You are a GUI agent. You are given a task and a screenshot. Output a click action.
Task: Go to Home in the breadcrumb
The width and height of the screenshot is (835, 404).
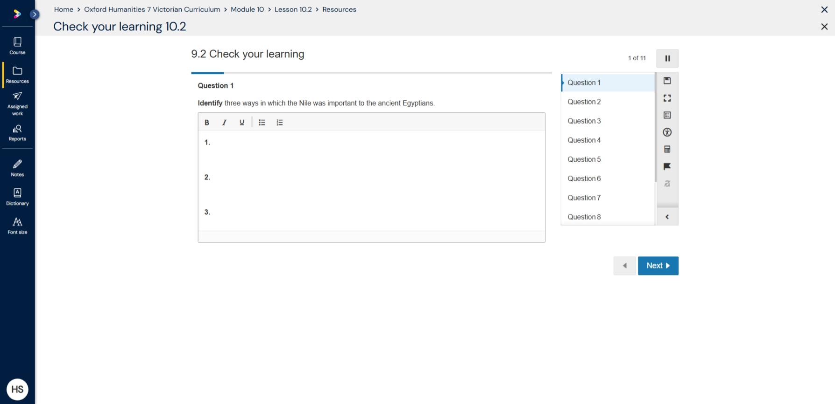tap(64, 9)
